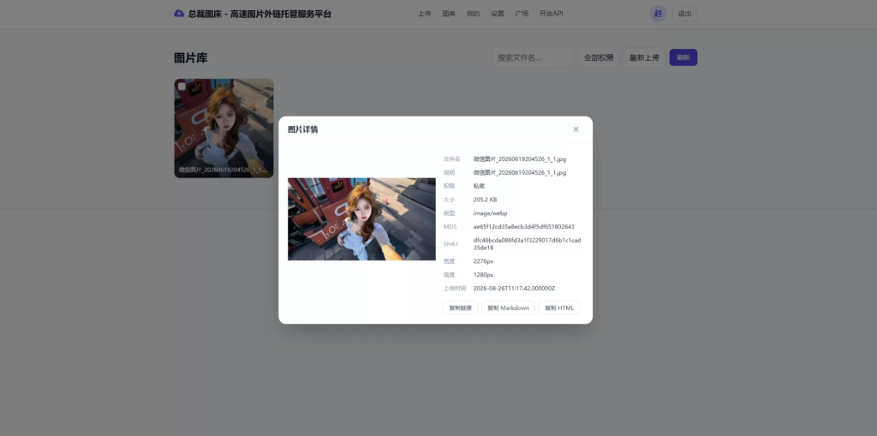Click the description value beside 说明

[x=520, y=172]
